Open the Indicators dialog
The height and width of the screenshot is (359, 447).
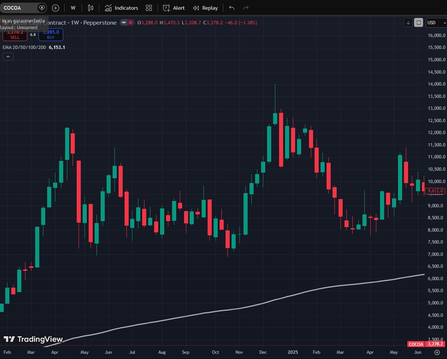(x=122, y=8)
